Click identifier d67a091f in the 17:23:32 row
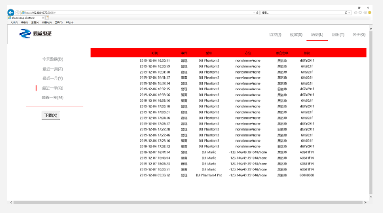Viewport: 383px width, 213px height. pos(307,147)
